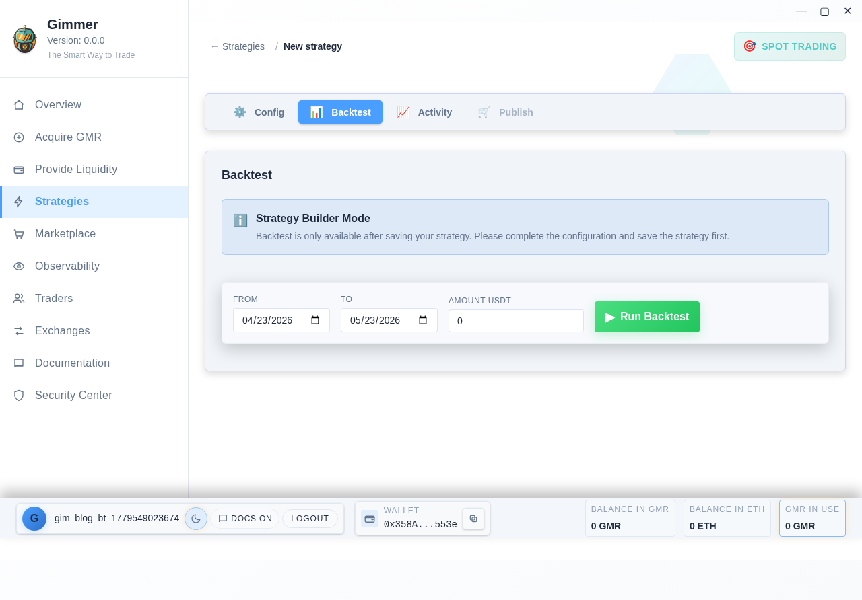Toggle dark mode moon button
Image resolution: width=862 pixels, height=600 pixels.
[196, 519]
